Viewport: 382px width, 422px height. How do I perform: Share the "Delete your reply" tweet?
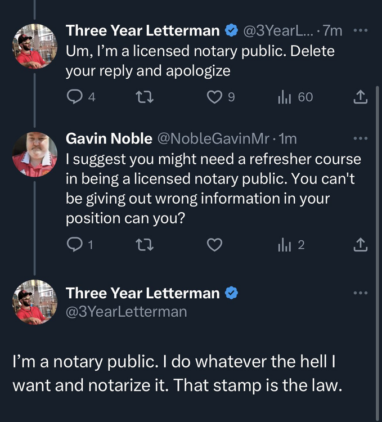click(360, 97)
